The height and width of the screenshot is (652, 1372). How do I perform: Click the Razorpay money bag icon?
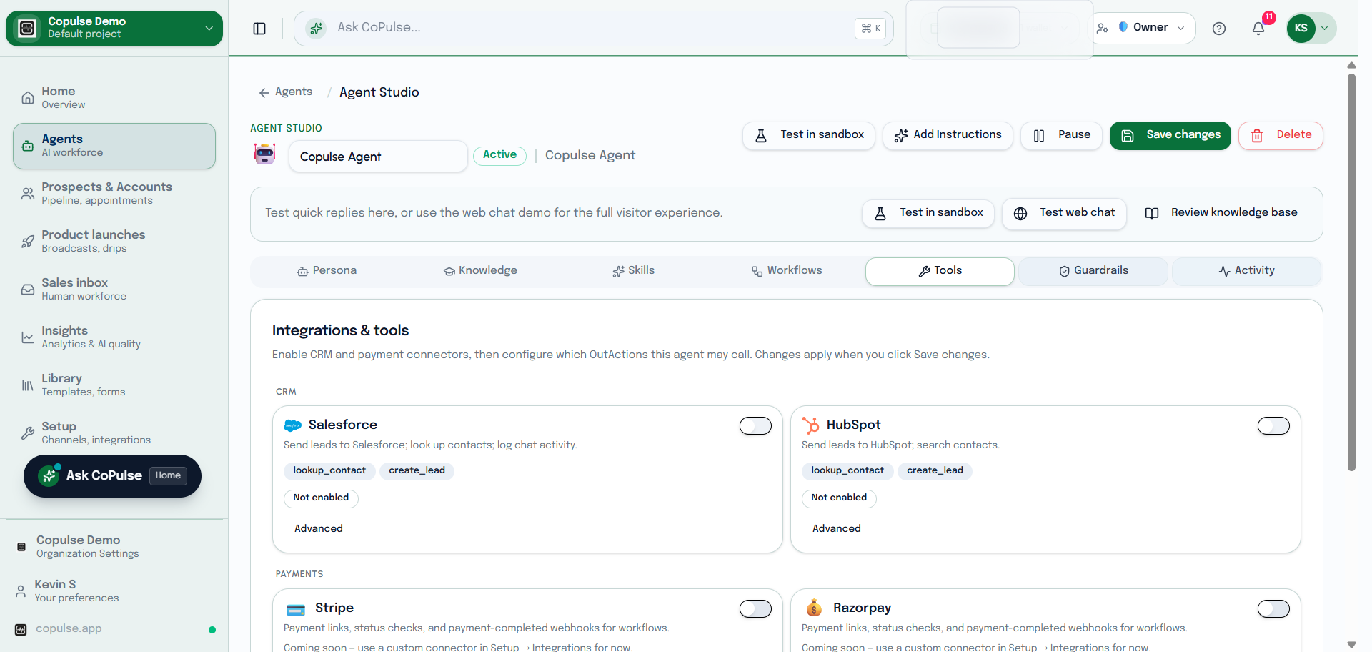[x=814, y=608]
